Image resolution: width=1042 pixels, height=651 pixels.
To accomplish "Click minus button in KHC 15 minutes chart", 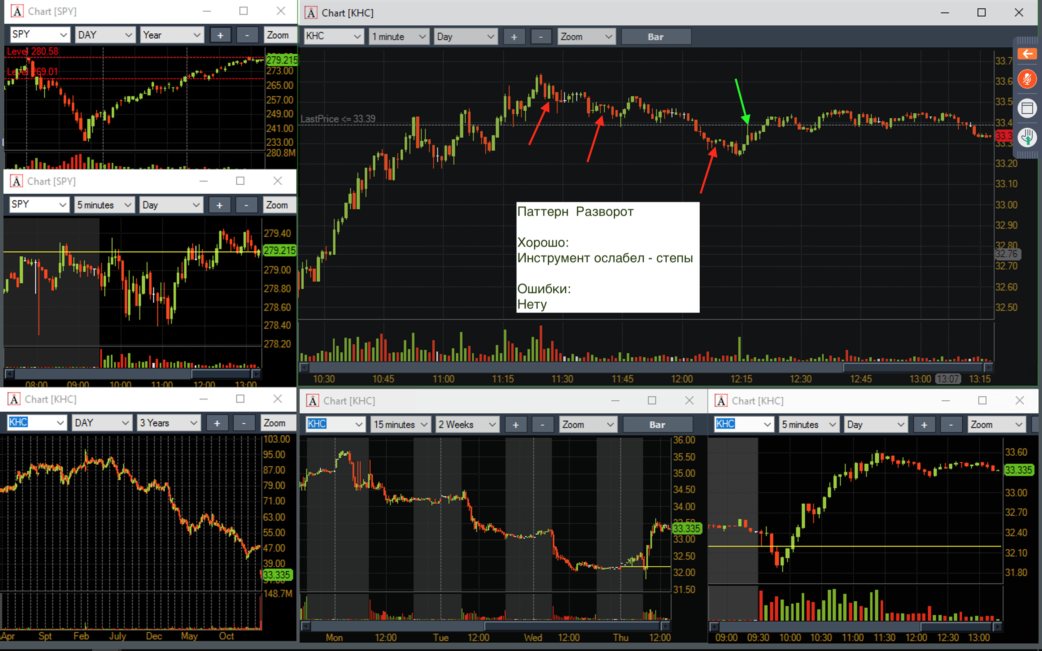I will [542, 425].
